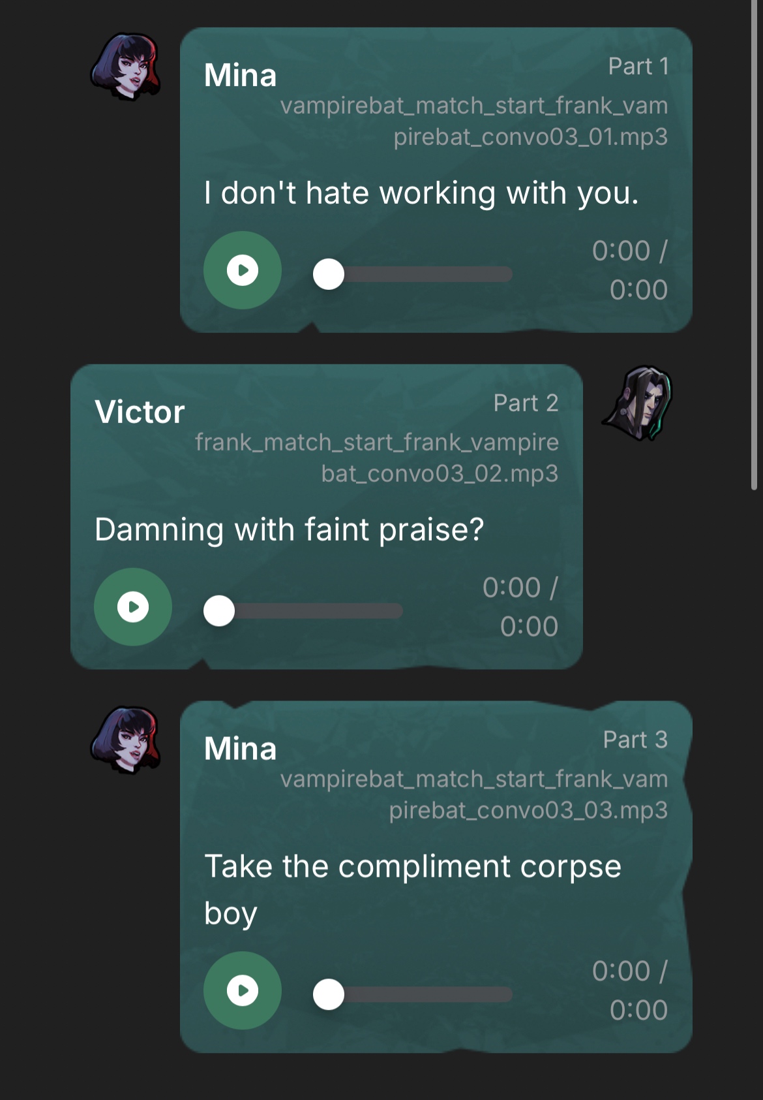Click the Victor name in Part 2
This screenshot has height=1100, width=763.
140,413
